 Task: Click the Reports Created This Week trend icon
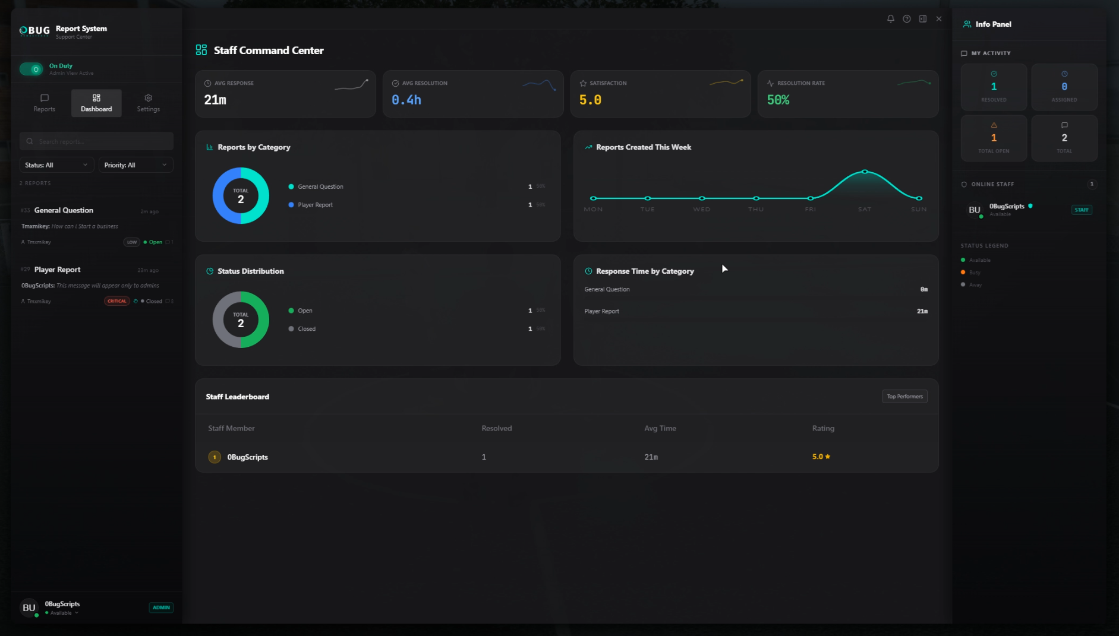[x=588, y=147]
